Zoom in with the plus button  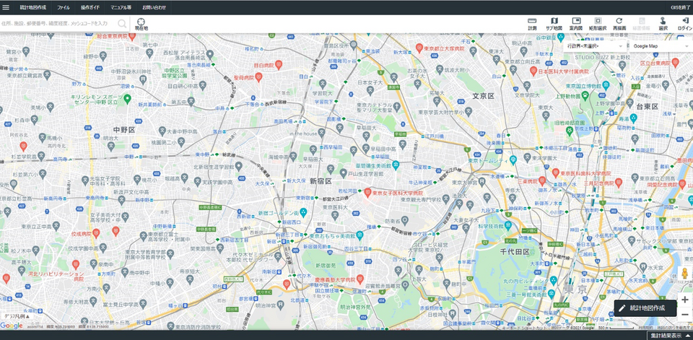point(685,300)
